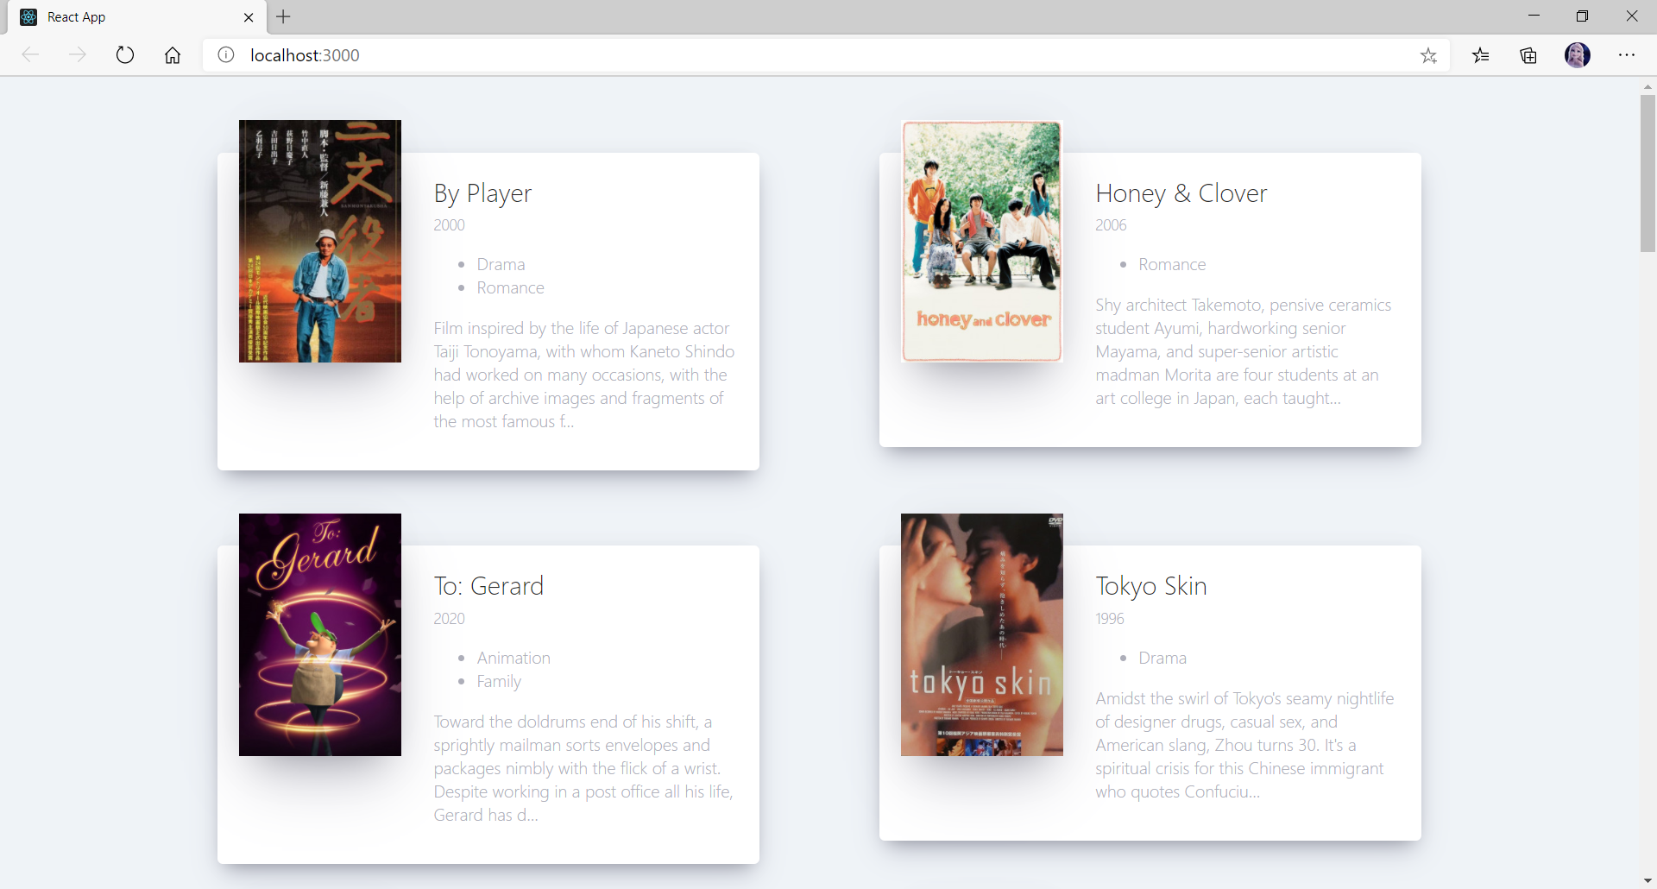View site information in the address bar
This screenshot has height=889, width=1657.
tap(224, 54)
